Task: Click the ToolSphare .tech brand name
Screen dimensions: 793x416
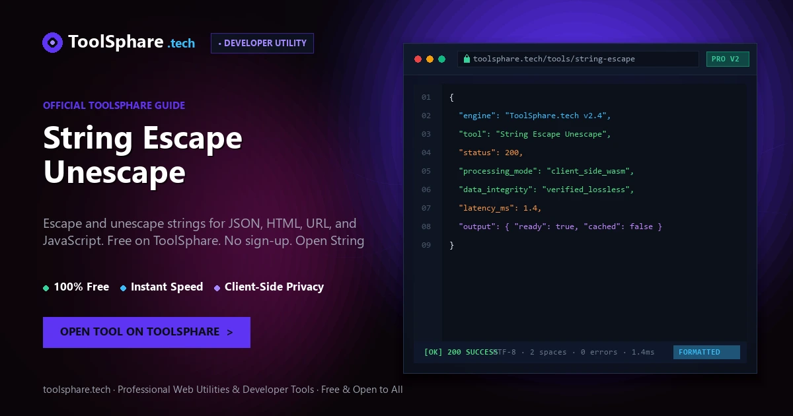Action: pyautogui.click(x=132, y=42)
